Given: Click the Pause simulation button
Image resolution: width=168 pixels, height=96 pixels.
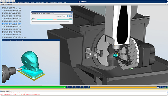Looking at the screenshot, I should [x=163, y=87].
